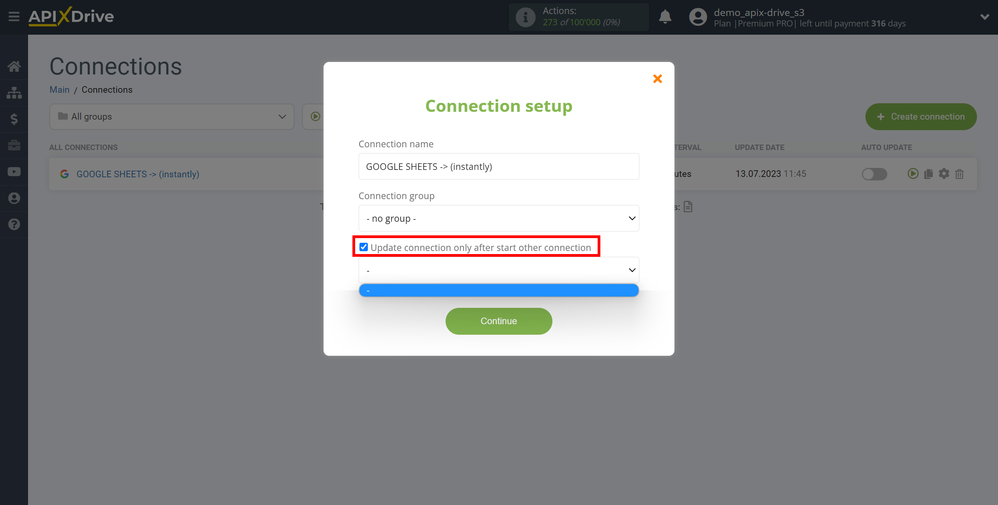
Task: Toggle the Auto Update switch for Google Sheets connection
Action: coord(875,174)
